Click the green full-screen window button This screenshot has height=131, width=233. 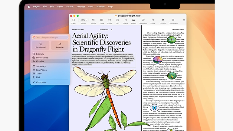tap(77, 16)
